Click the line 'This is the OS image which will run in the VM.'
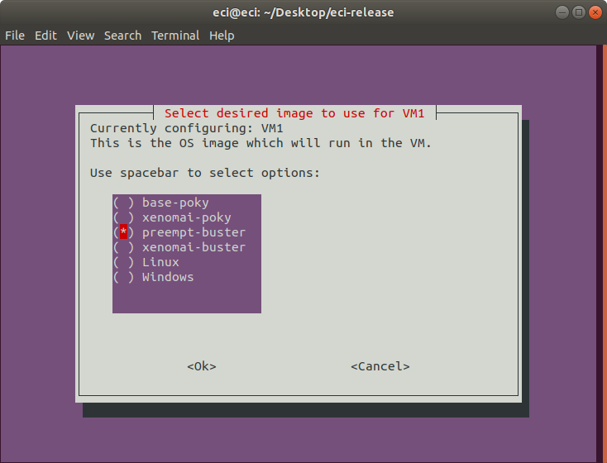The height and width of the screenshot is (463, 607). point(261,143)
